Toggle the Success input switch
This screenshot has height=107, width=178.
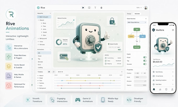pos(145,64)
